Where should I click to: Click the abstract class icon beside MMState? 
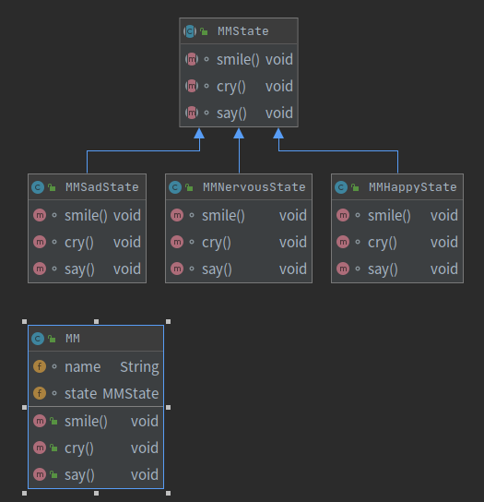coord(190,31)
